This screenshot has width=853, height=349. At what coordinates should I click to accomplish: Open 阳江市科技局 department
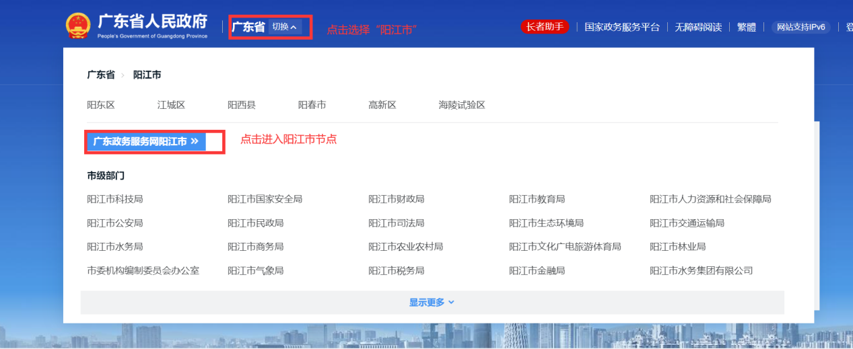[115, 199]
